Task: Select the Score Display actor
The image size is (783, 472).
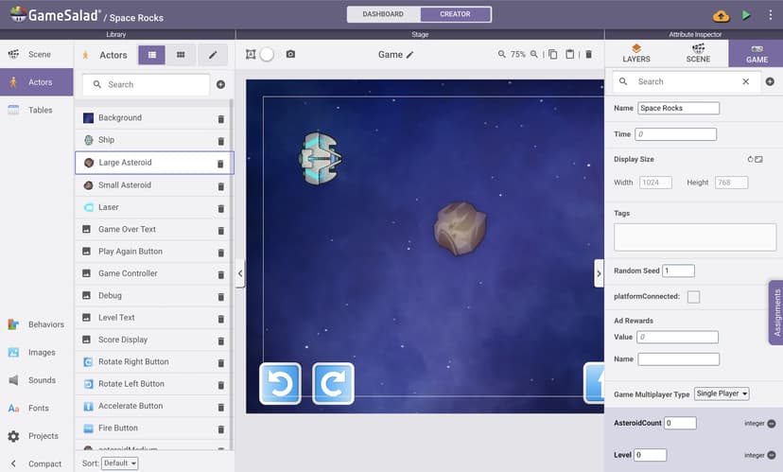Action: click(152, 340)
